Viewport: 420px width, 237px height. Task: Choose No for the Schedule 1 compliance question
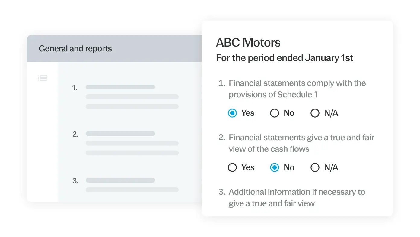click(275, 113)
